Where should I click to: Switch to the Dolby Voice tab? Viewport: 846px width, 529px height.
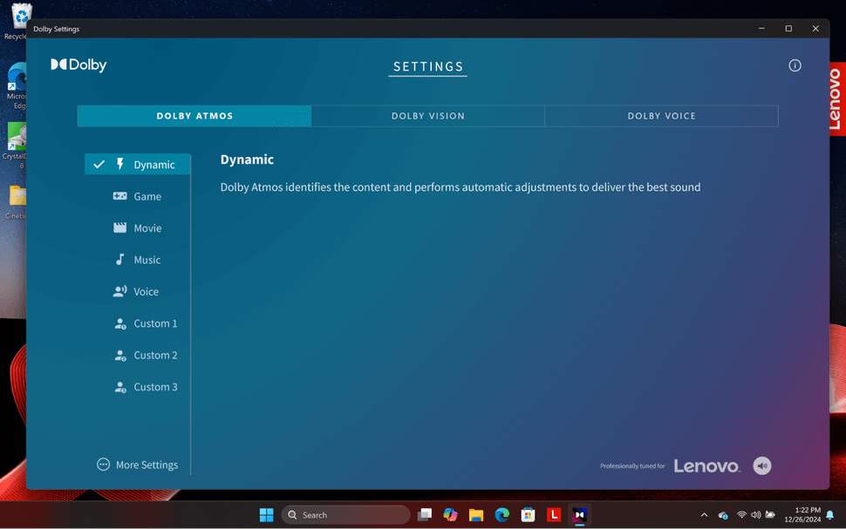tap(661, 116)
